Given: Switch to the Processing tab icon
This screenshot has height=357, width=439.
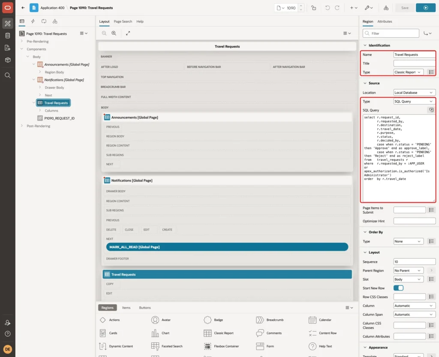Looking at the screenshot, I should coord(44,21).
